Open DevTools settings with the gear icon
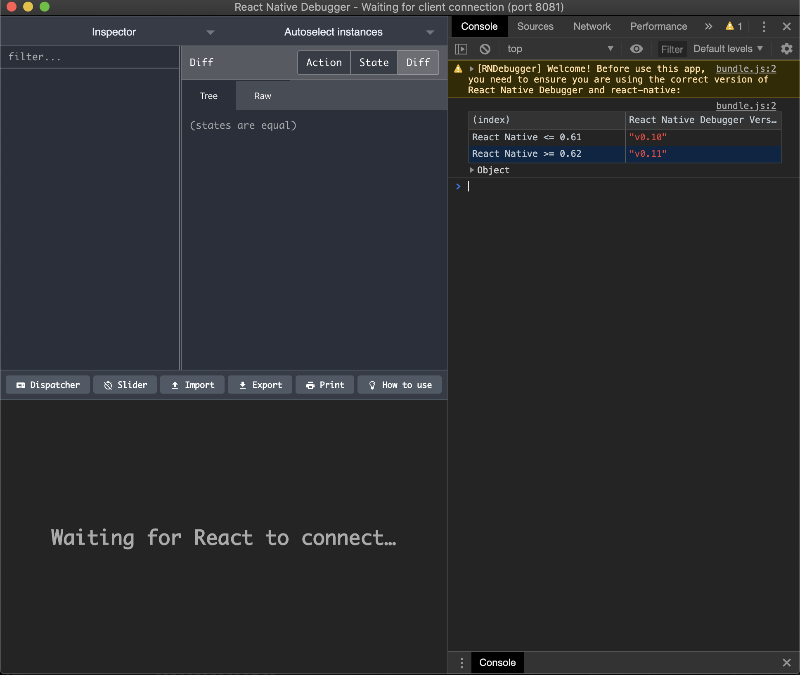Viewport: 800px width, 675px height. (786, 49)
